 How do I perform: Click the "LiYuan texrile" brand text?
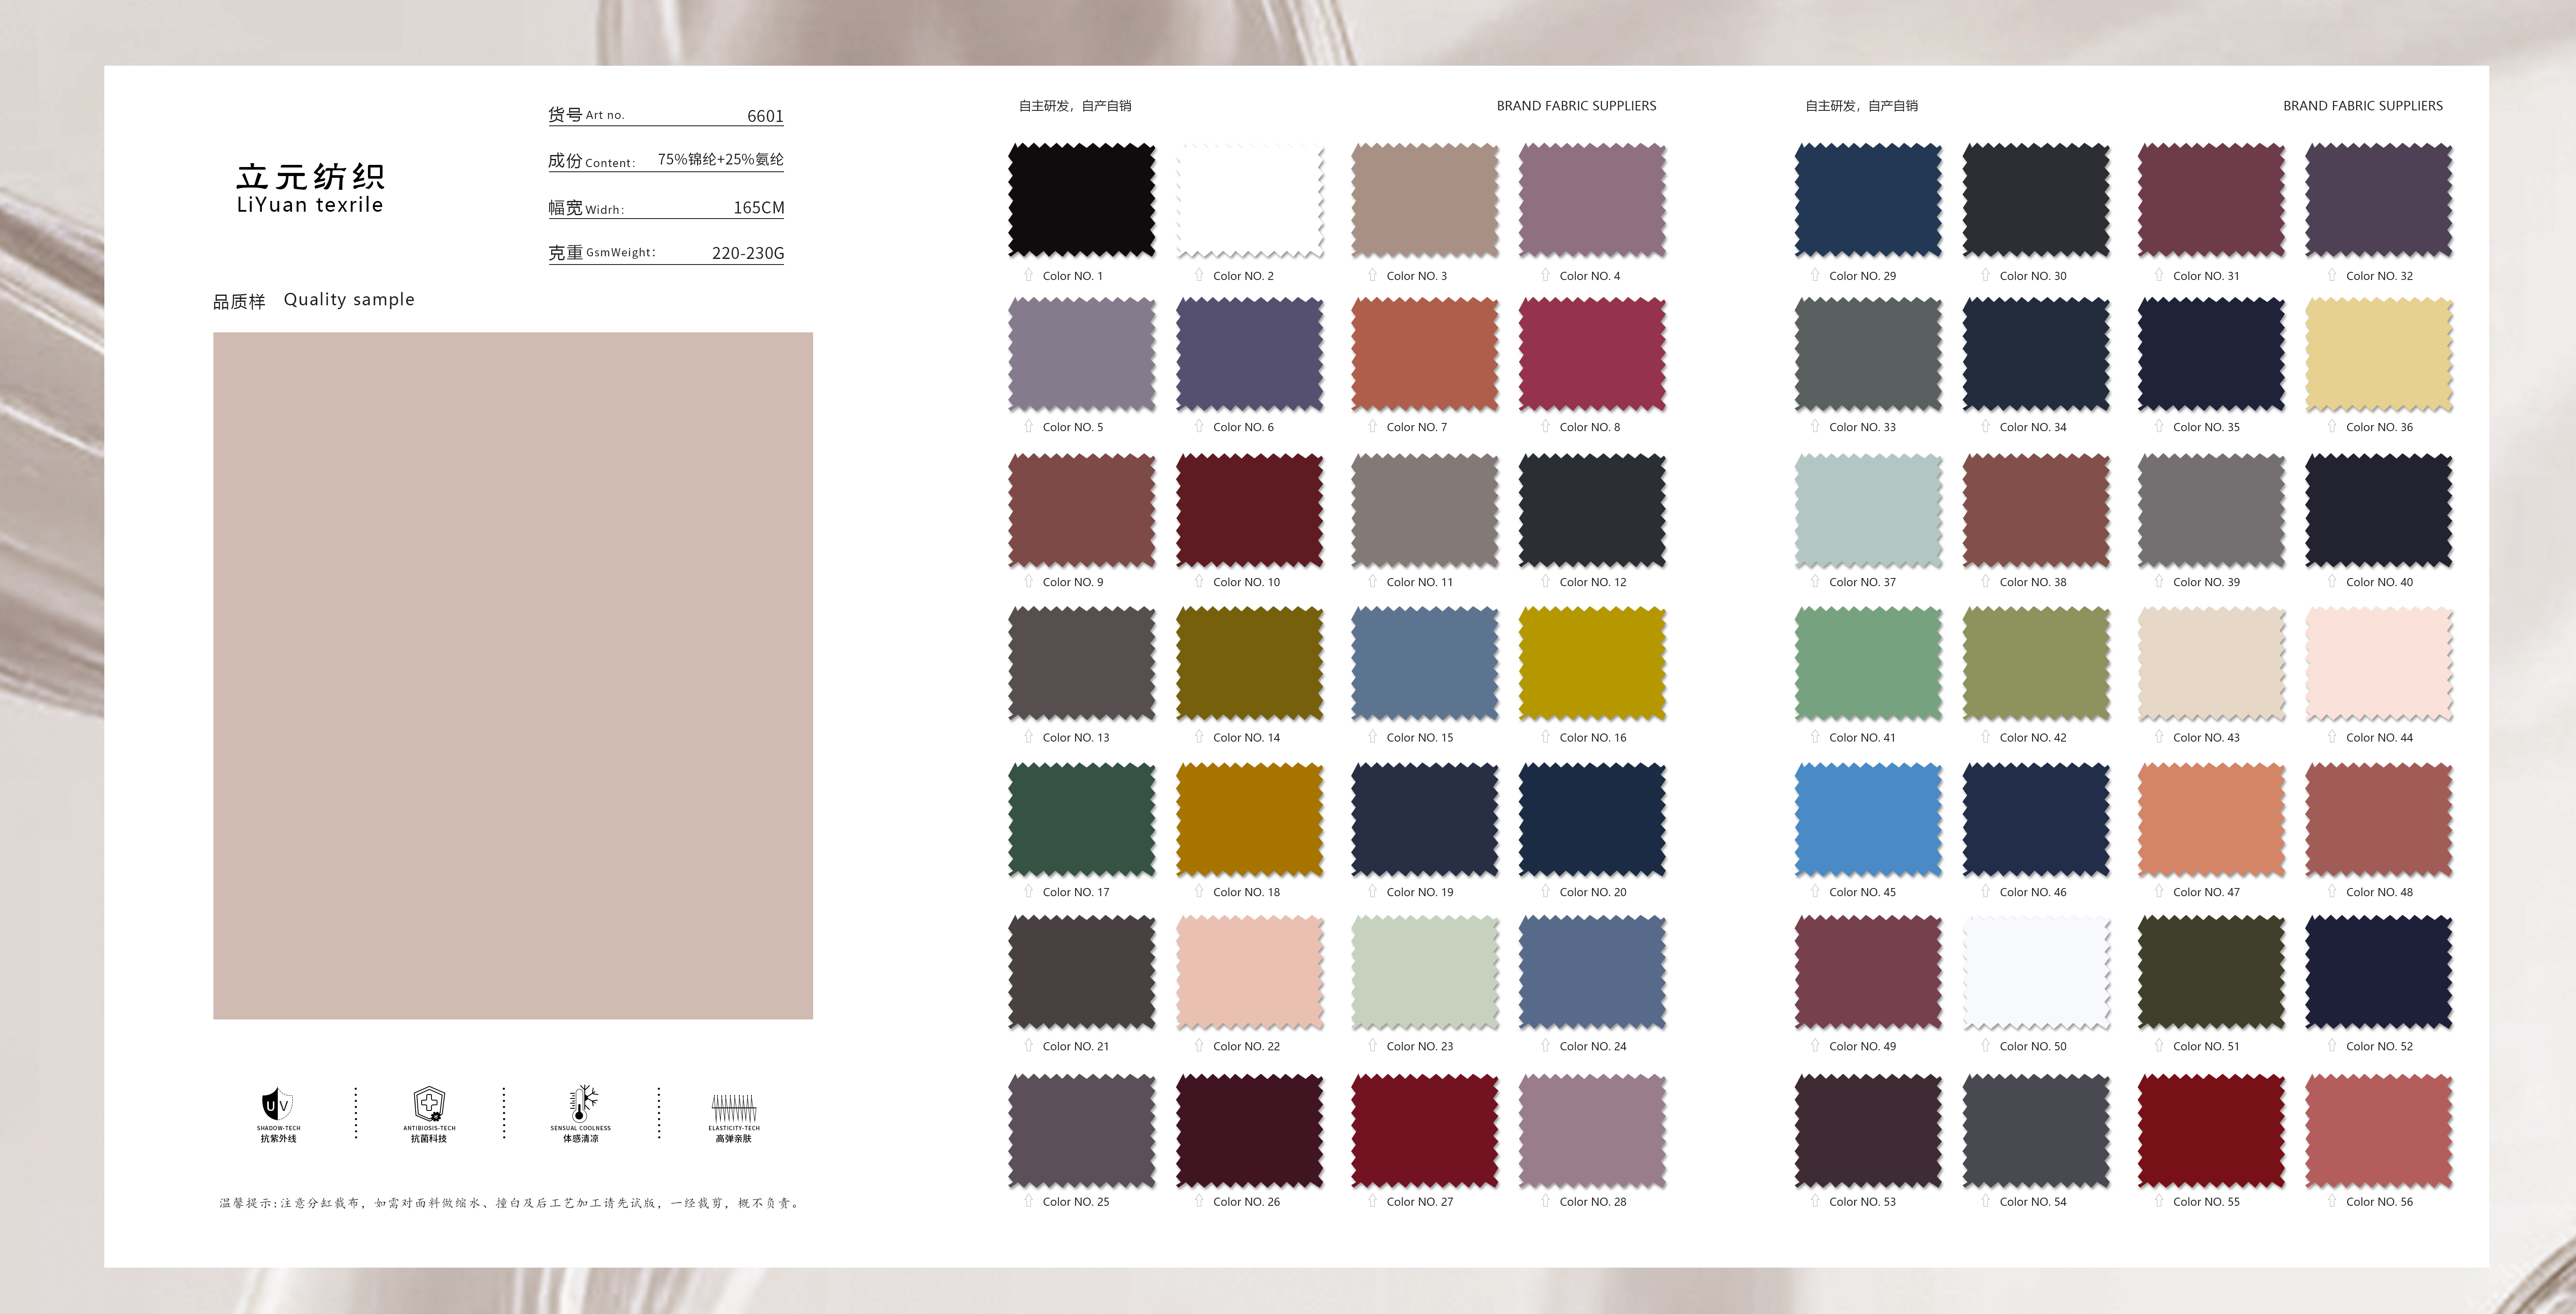(x=310, y=205)
